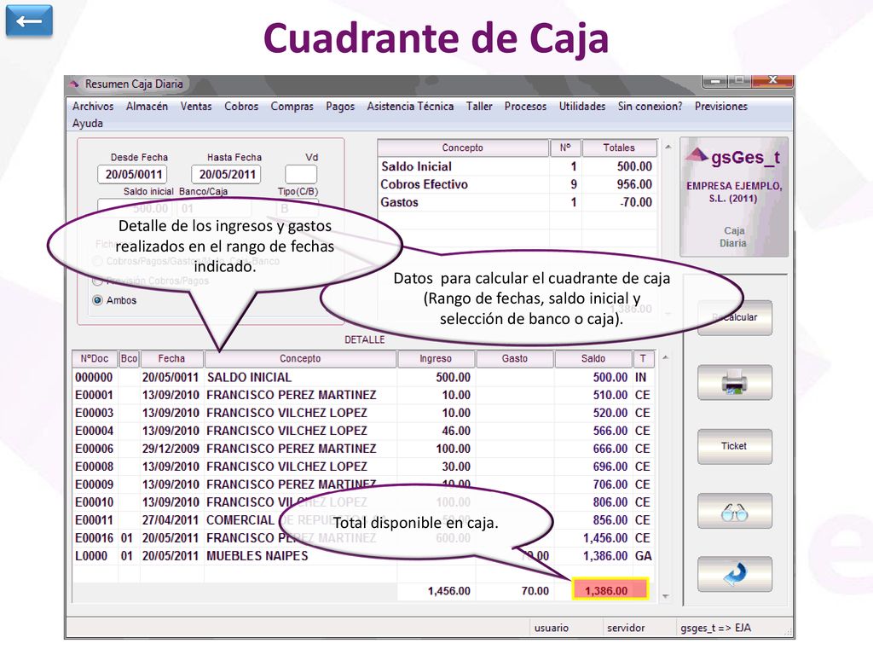Image resolution: width=873 pixels, height=655 pixels.
Task: Open the Ayuda menu
Action: 88,124
